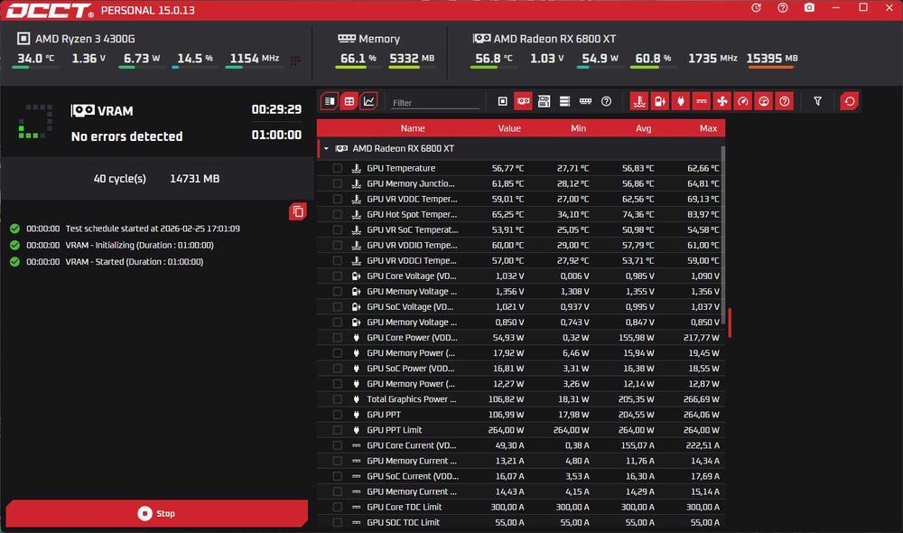Viewport: 903px width, 533px height.
Task: Reset sensor min max statistics
Action: [x=849, y=101]
